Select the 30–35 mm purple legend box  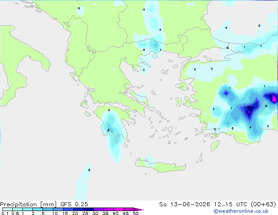coord(98,209)
